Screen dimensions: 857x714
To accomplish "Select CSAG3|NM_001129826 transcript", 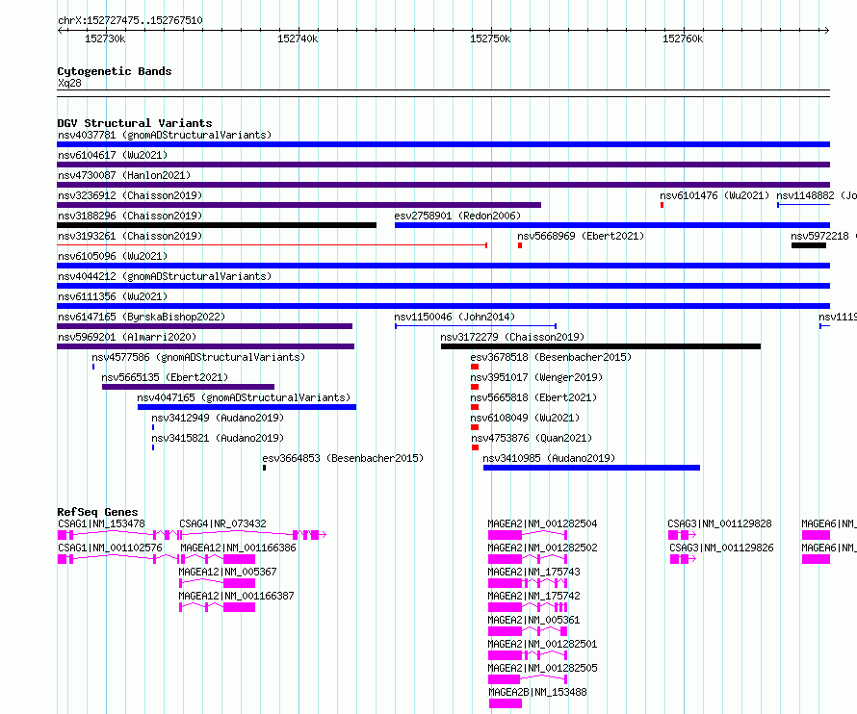I will point(722,548).
